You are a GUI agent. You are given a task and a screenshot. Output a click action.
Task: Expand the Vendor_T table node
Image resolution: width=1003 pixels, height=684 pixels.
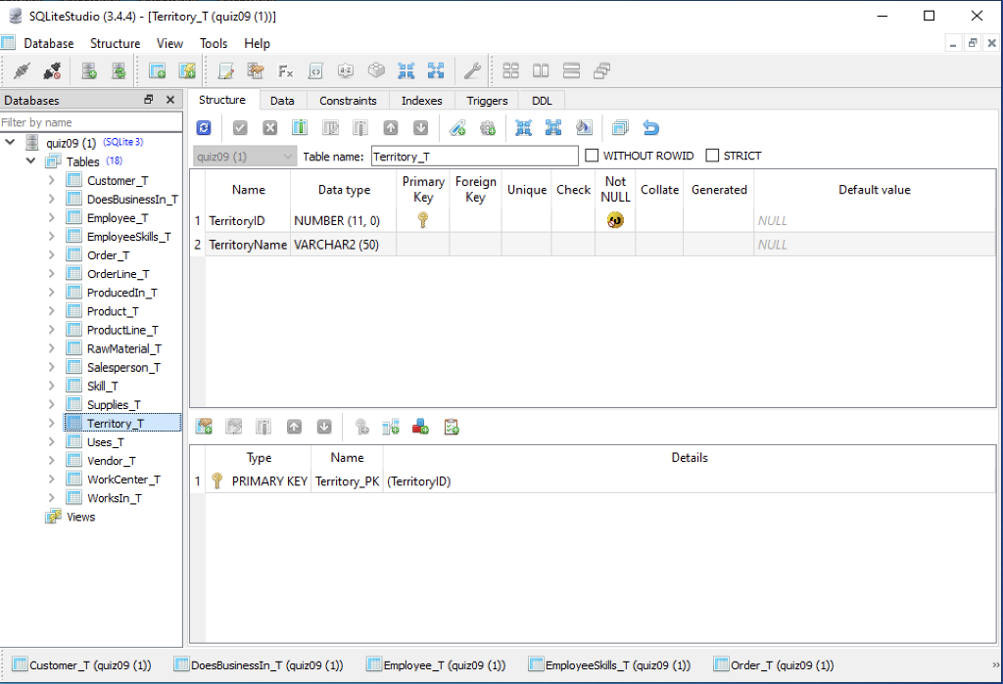pyautogui.click(x=51, y=460)
